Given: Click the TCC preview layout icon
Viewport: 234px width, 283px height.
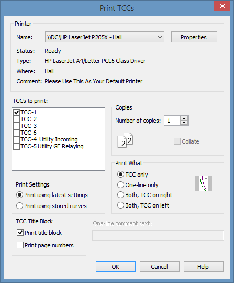Looking at the screenshot, I should coord(204,183).
